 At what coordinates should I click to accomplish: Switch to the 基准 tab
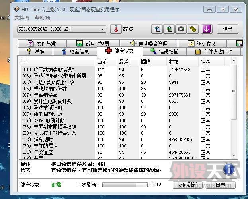35,52
